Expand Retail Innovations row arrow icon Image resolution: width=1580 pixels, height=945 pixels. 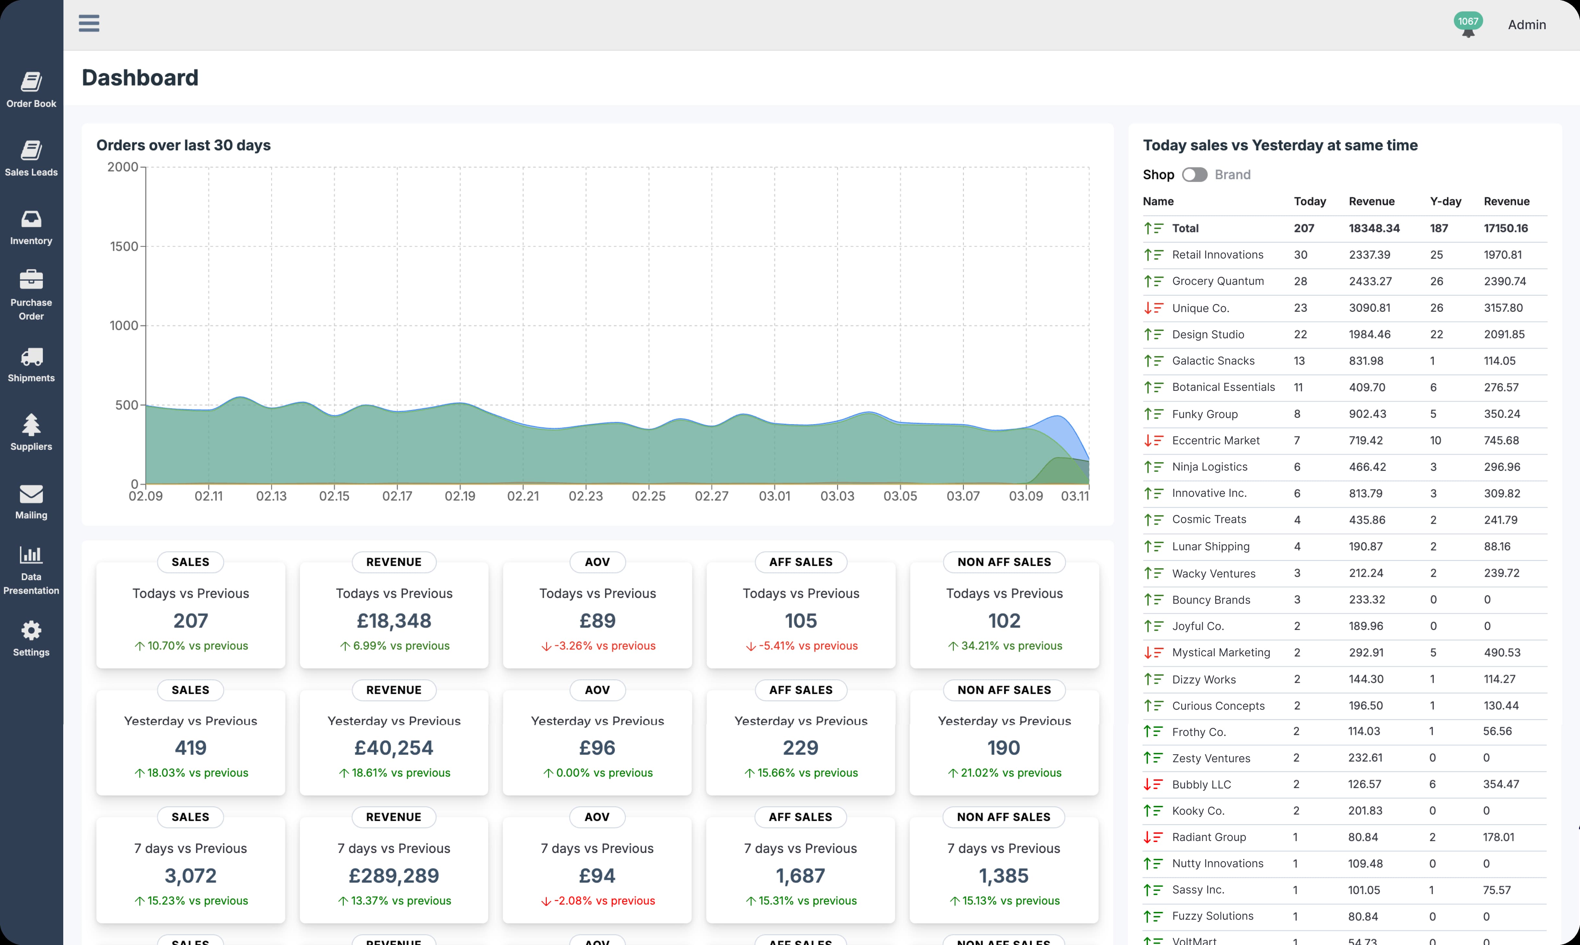(x=1153, y=255)
